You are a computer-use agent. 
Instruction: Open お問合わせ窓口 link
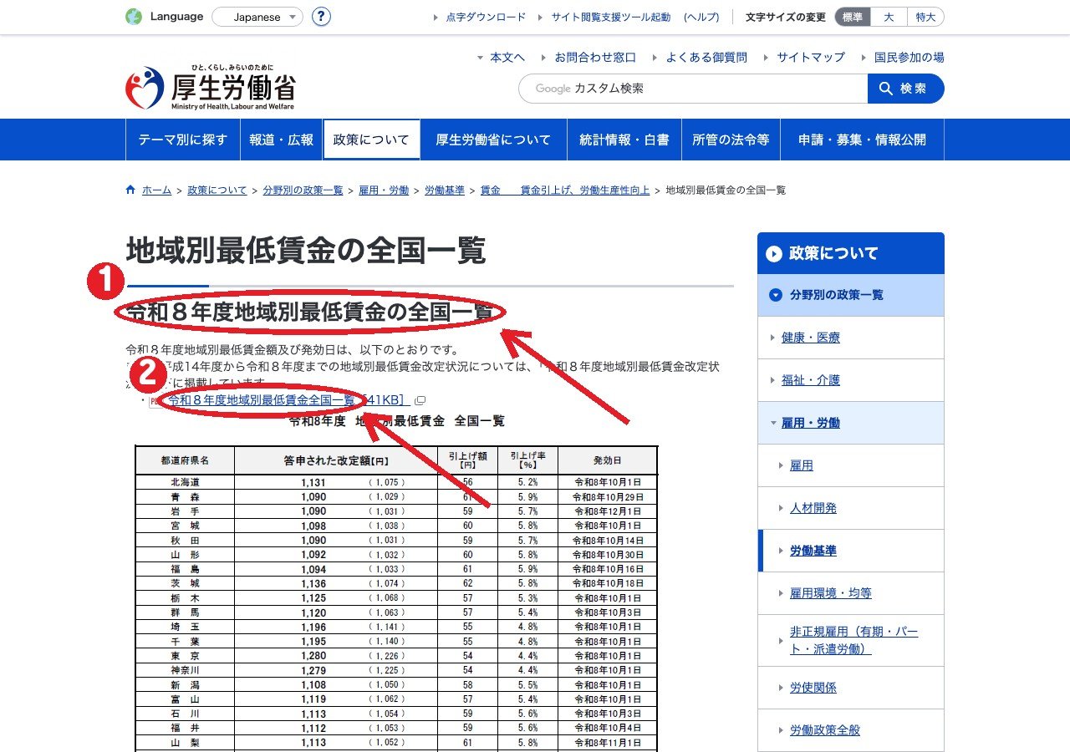click(x=595, y=58)
